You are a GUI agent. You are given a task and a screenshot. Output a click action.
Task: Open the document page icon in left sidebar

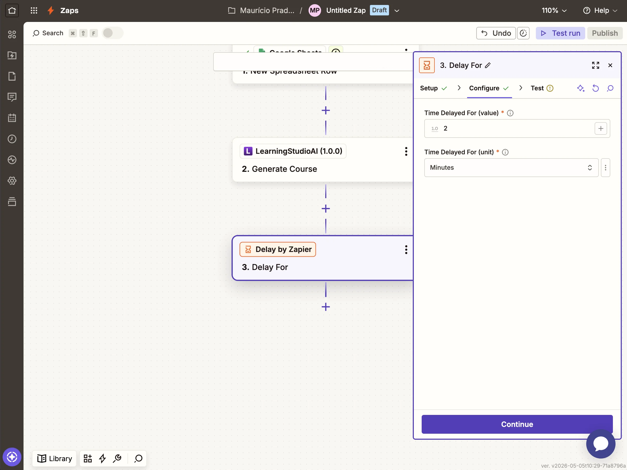[x=12, y=76]
